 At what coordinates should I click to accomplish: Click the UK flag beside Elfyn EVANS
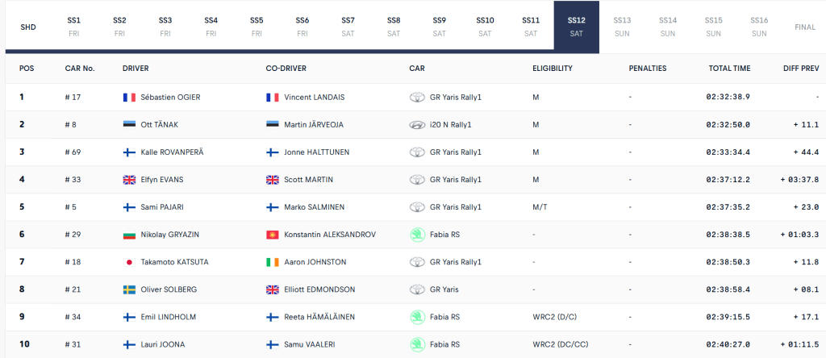pos(128,179)
